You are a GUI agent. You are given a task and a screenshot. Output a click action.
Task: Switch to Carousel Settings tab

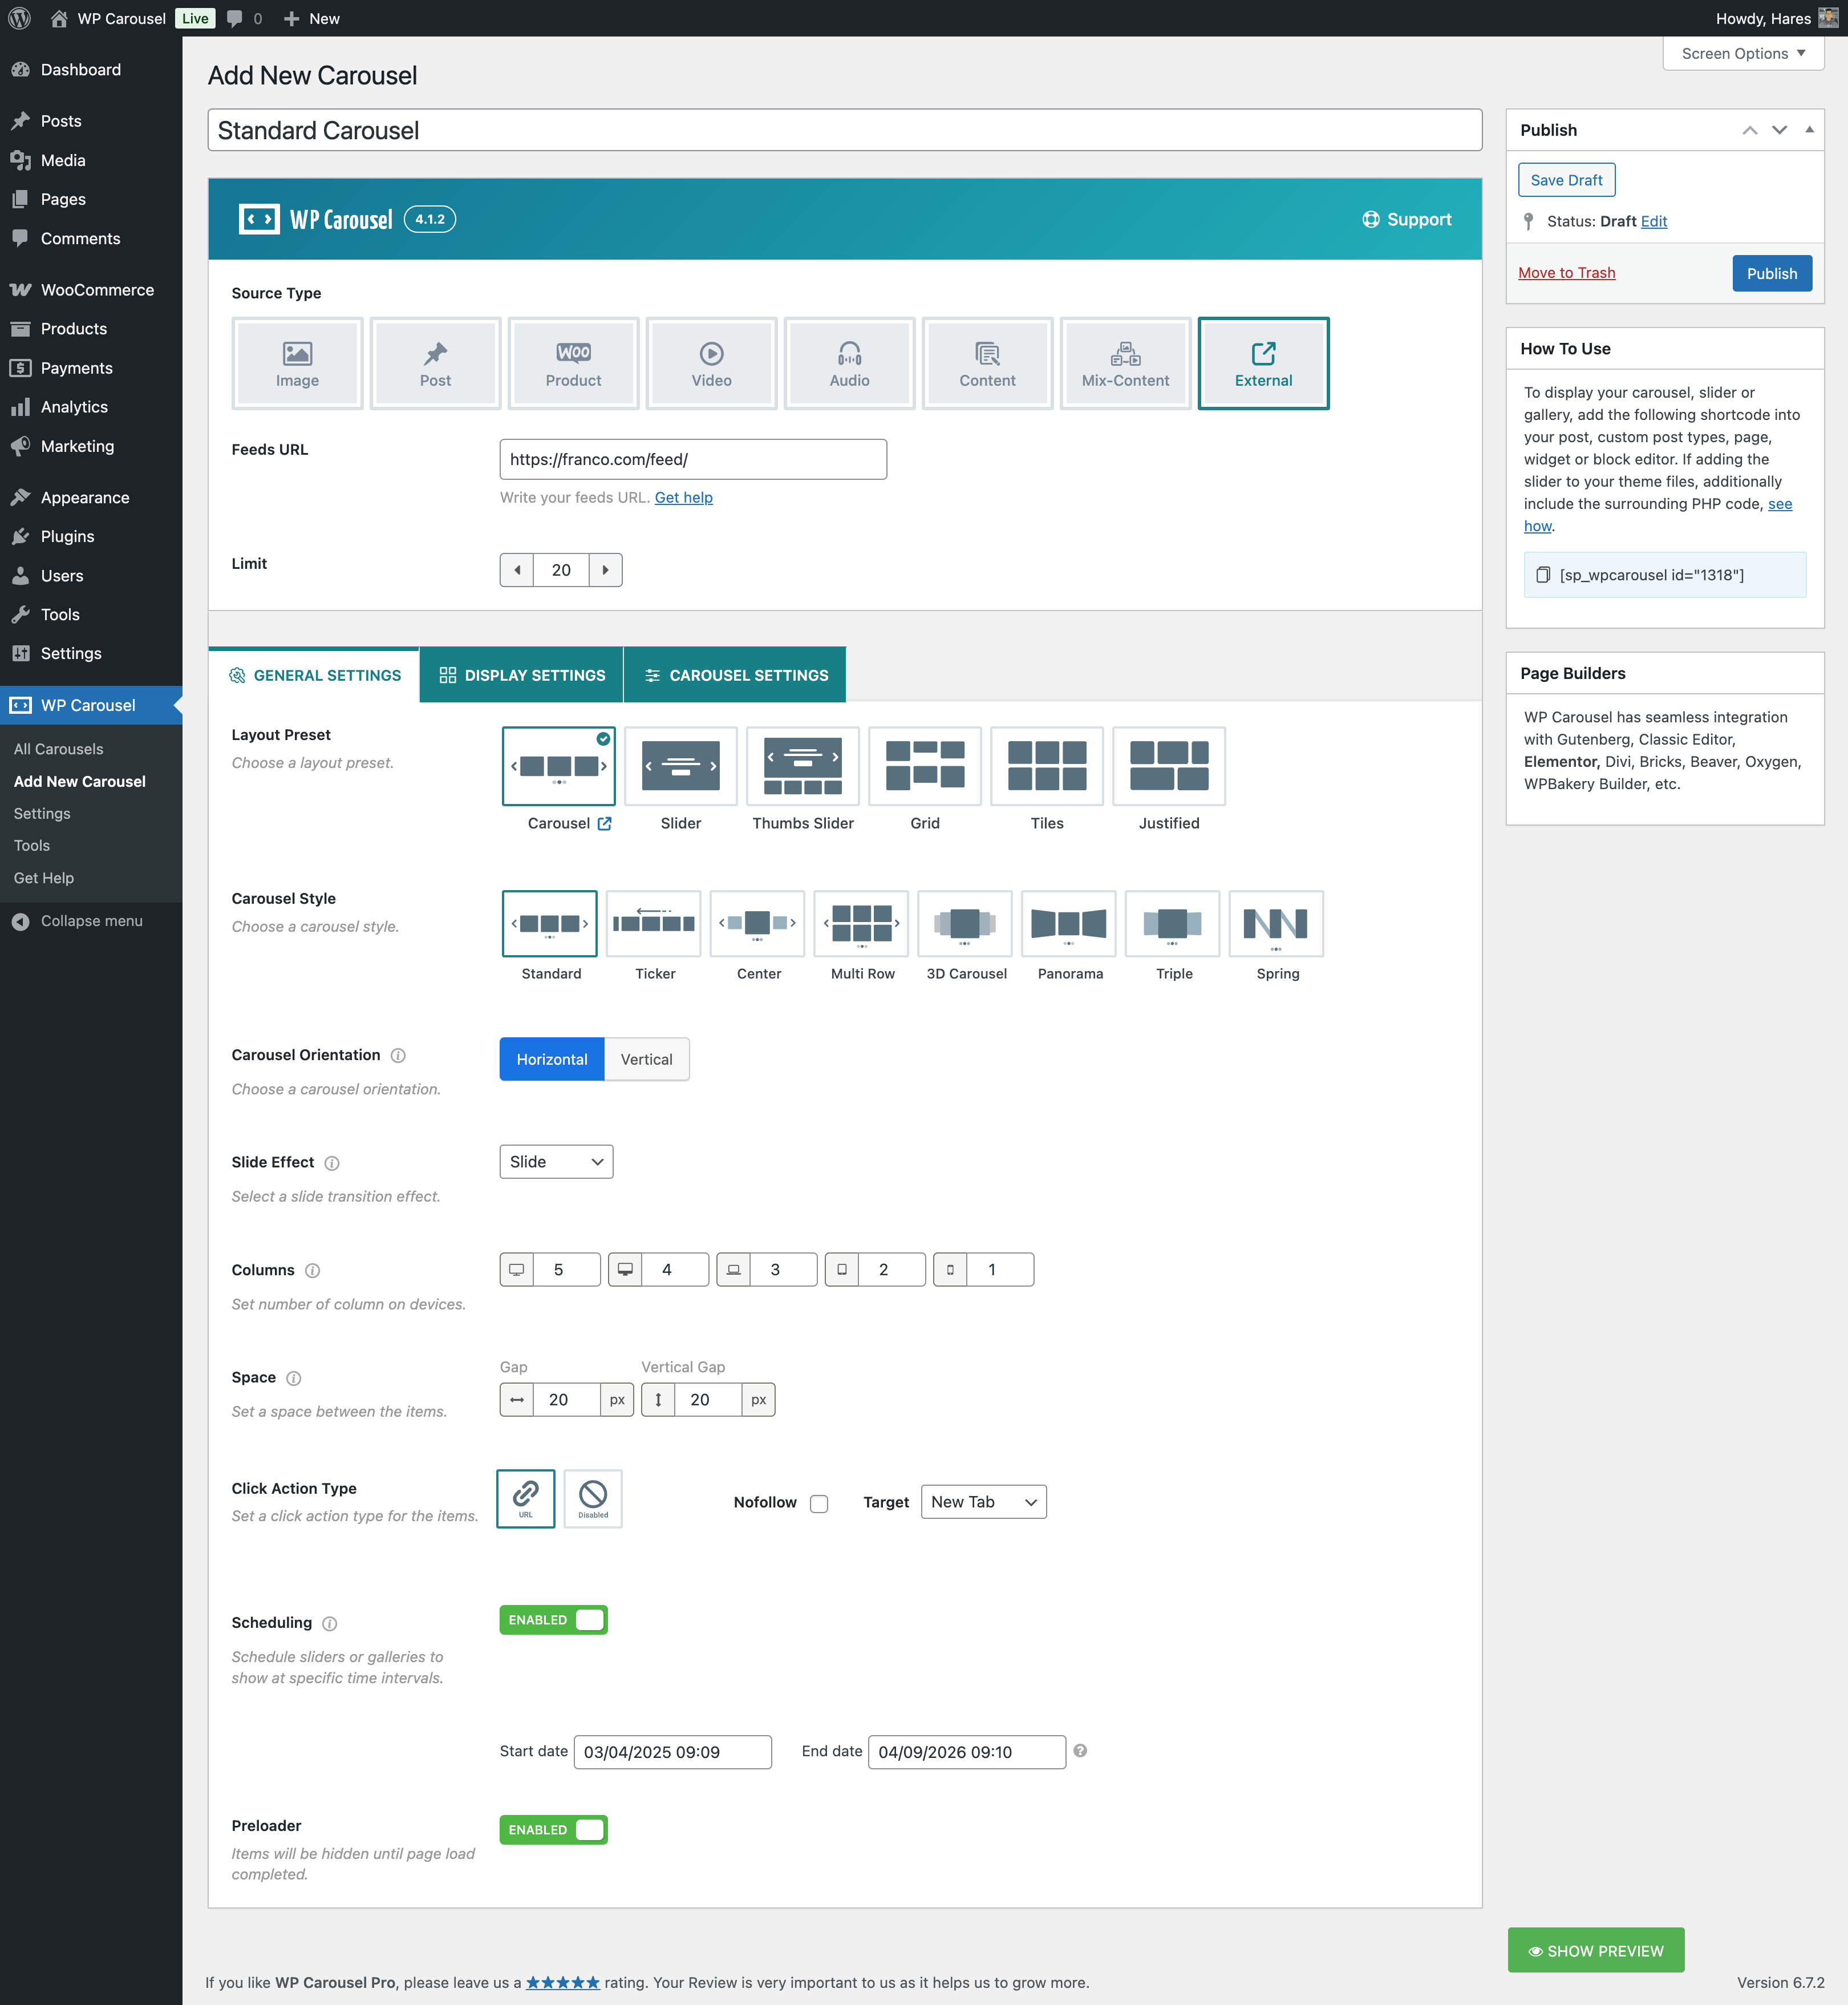(736, 676)
